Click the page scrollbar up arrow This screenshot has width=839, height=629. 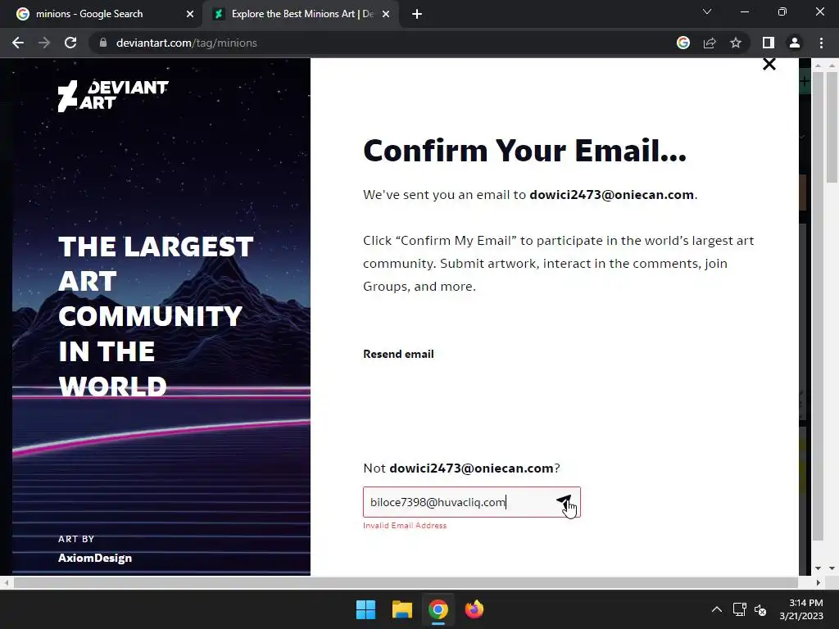coord(832,65)
